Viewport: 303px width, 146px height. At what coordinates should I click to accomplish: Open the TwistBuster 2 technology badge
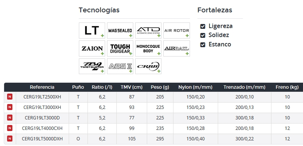click(x=92, y=66)
